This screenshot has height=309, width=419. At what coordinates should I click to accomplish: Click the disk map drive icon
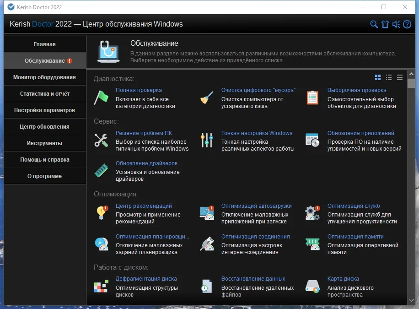312,286
